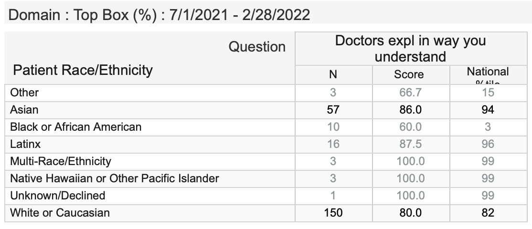The height and width of the screenshot is (229, 532).
Task: Click the Domain Top Box date range title
Action: 160,15
